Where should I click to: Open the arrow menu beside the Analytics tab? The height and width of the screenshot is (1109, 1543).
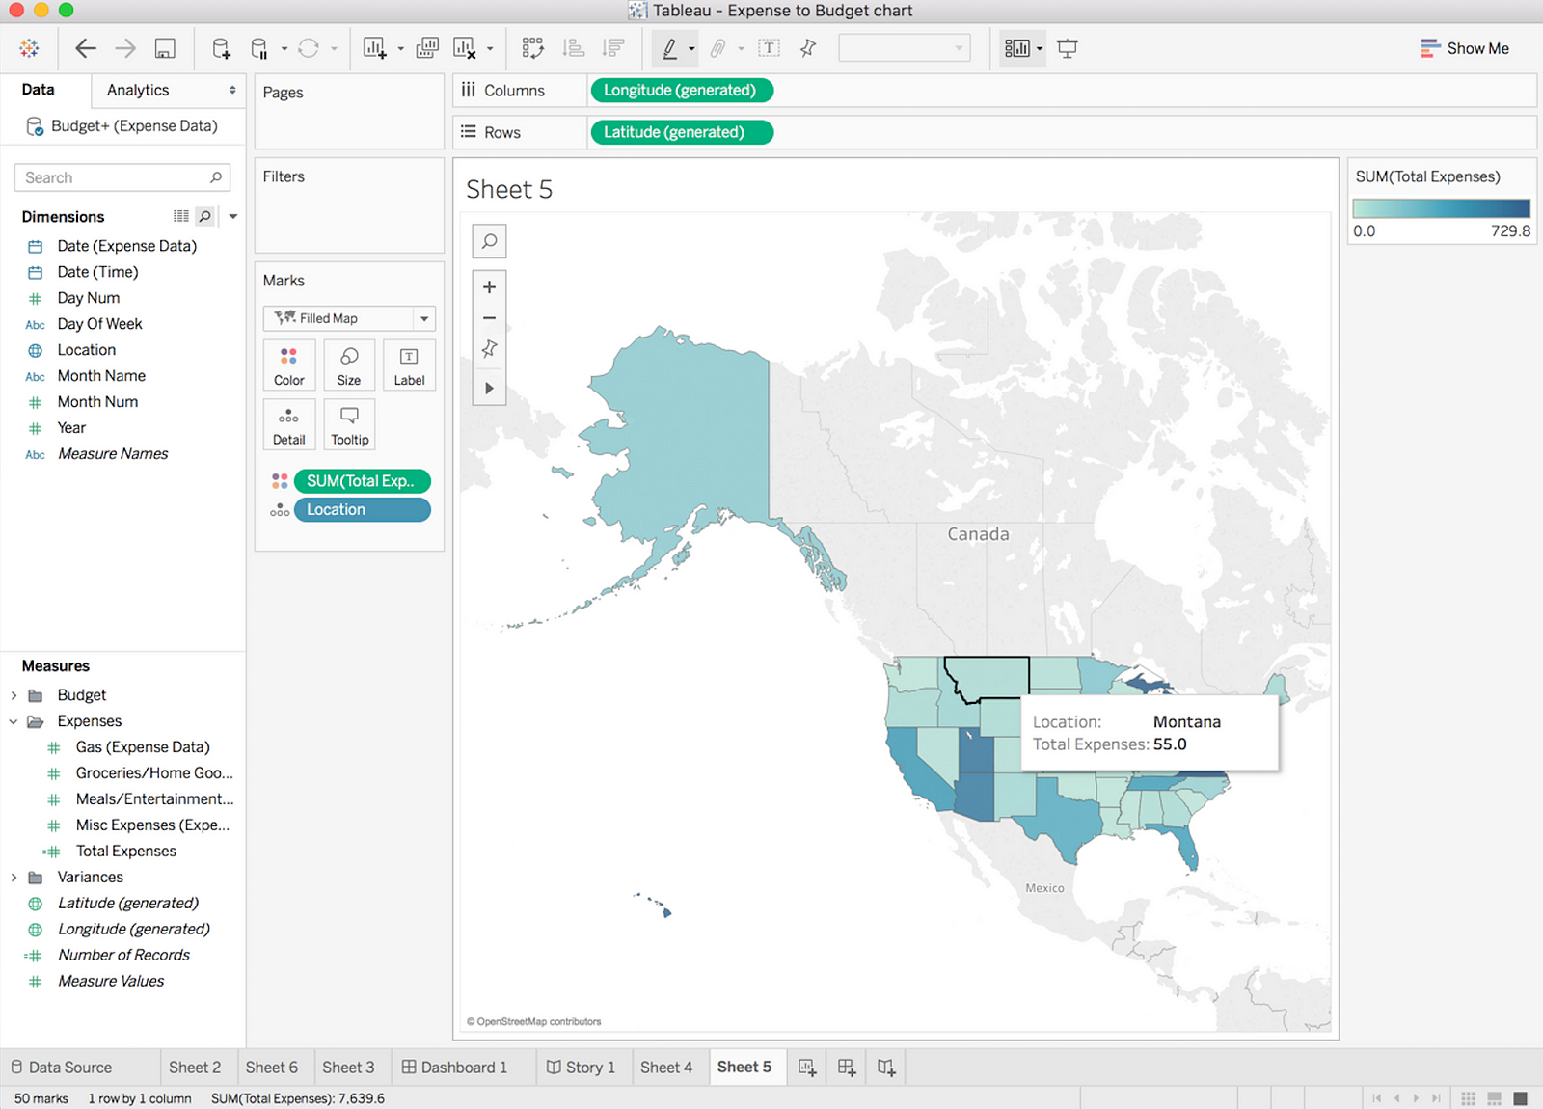pyautogui.click(x=232, y=90)
